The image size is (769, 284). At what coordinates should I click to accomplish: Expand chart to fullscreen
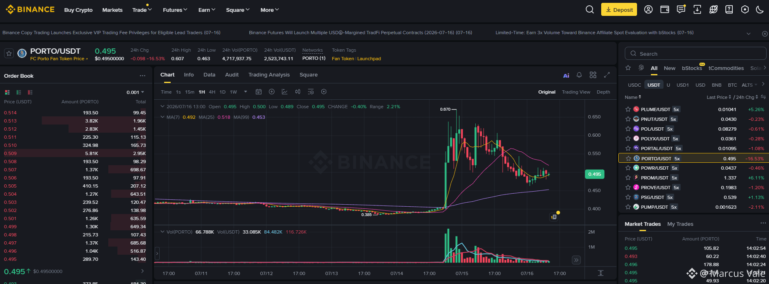pyautogui.click(x=607, y=75)
